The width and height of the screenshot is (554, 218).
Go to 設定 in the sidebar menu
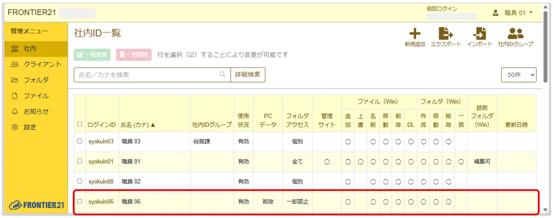30,127
